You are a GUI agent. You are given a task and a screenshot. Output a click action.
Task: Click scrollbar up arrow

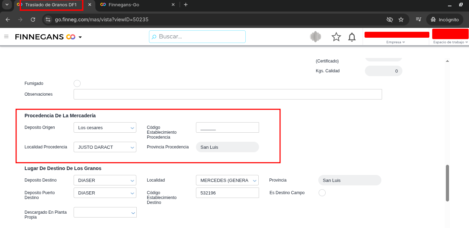click(x=447, y=61)
